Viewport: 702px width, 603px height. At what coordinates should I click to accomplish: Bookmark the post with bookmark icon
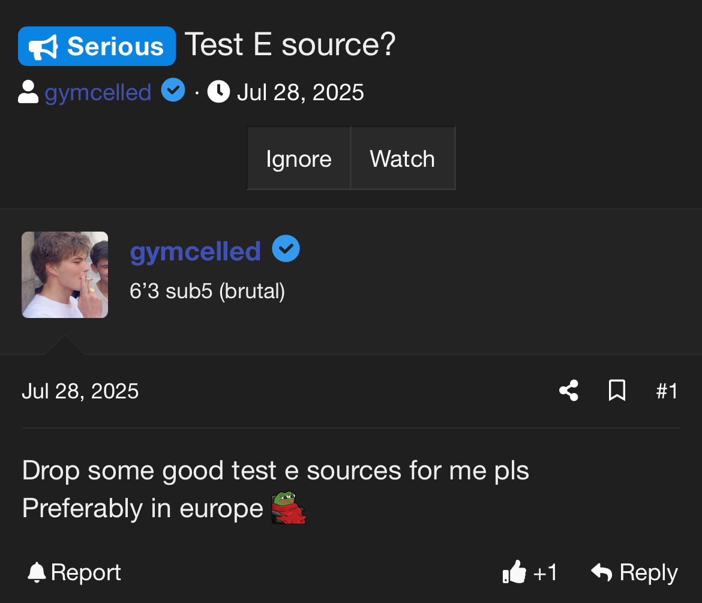pos(617,391)
